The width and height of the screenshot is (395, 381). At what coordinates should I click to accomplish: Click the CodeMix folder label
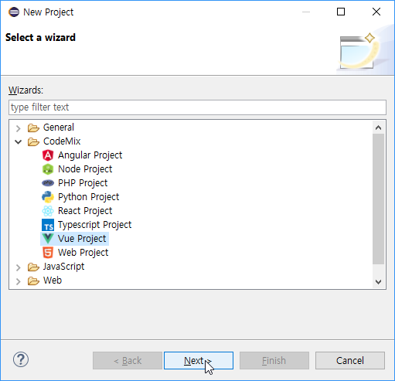[x=62, y=141]
